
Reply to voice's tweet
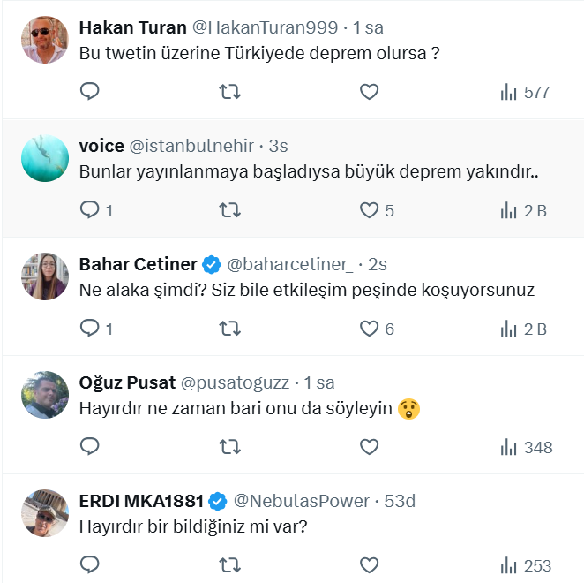pyautogui.click(x=90, y=210)
